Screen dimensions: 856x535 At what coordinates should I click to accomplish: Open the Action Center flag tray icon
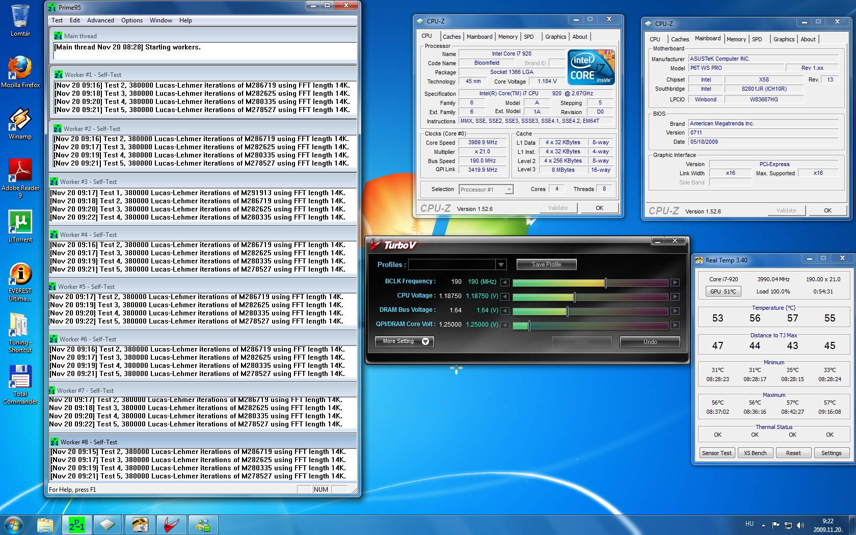(776, 525)
